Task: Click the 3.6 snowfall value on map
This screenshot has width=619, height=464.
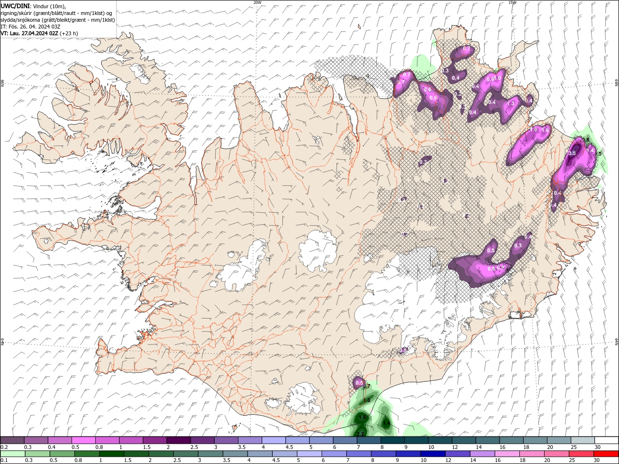Action: [x=586, y=140]
